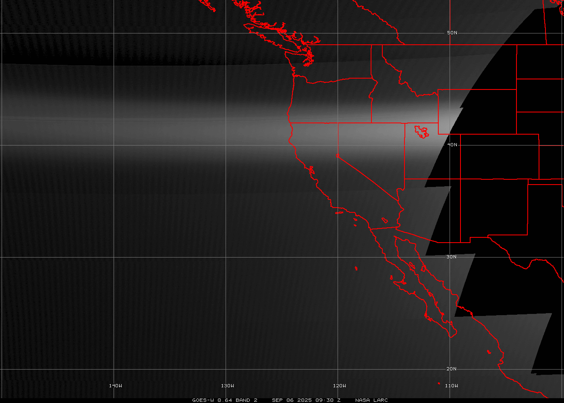The width and height of the screenshot is (564, 403).
Task: Click the 40N and 130W gridline intersection
Action: 226,145
